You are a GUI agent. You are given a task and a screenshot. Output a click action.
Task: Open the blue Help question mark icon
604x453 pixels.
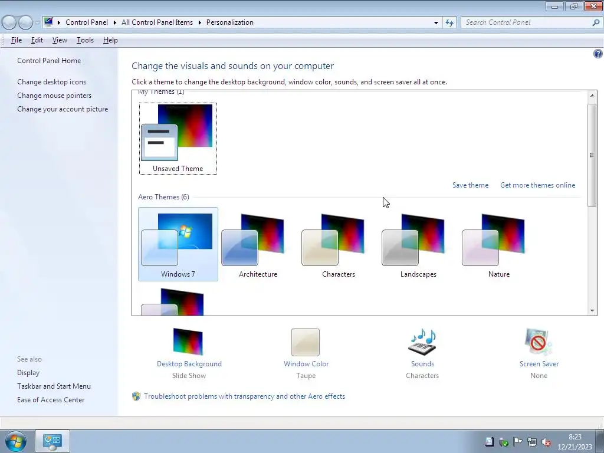(598, 54)
